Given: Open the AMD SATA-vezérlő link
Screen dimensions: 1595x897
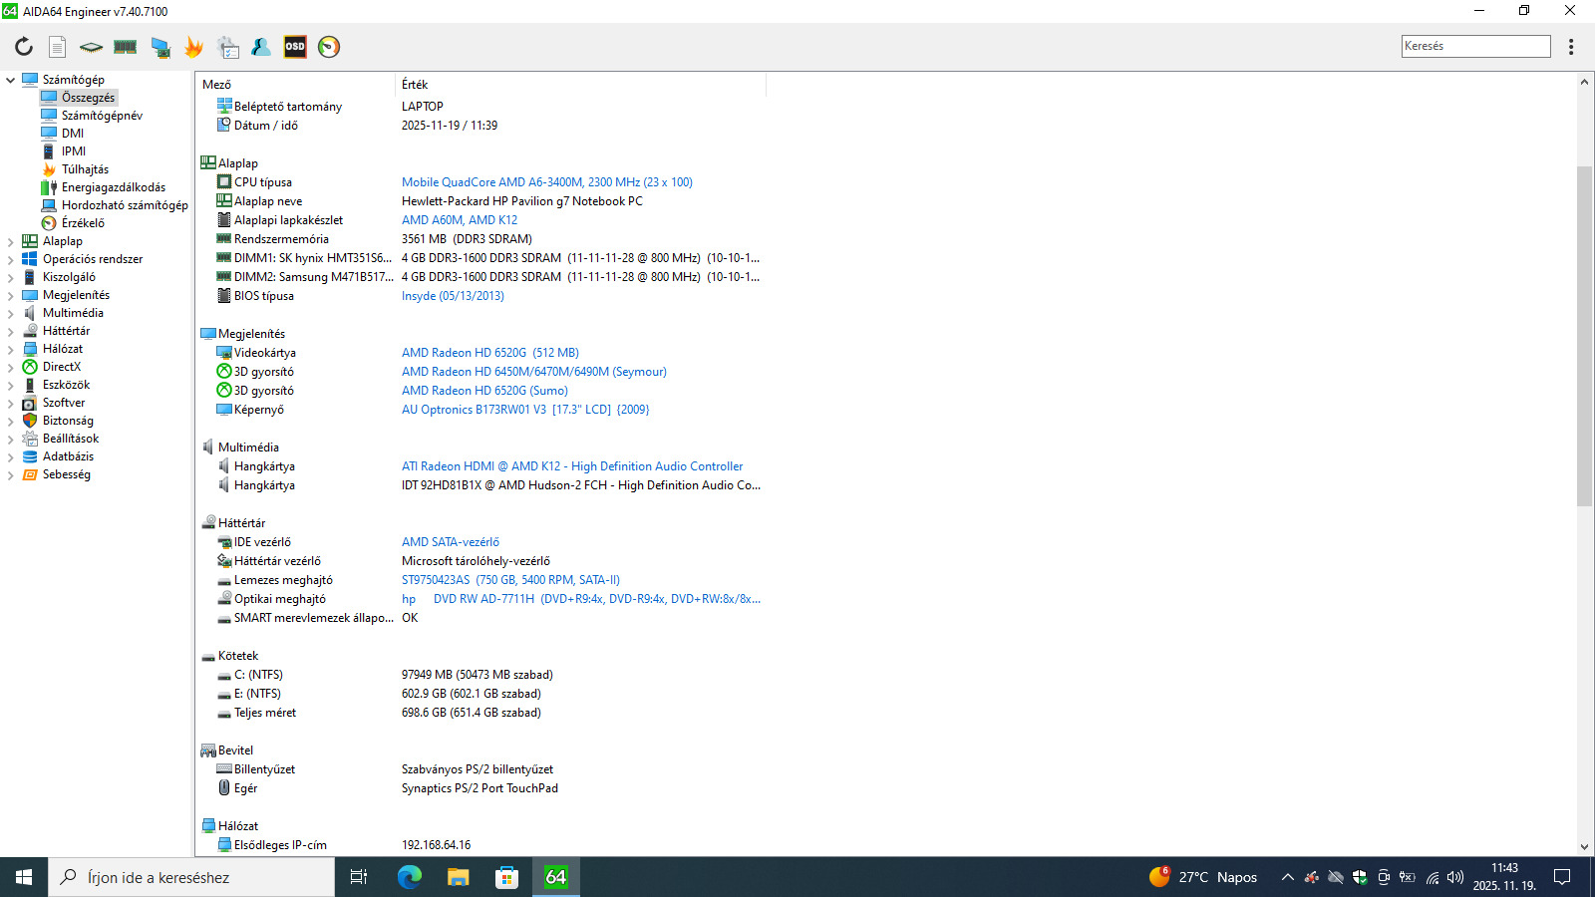Looking at the screenshot, I should (451, 542).
